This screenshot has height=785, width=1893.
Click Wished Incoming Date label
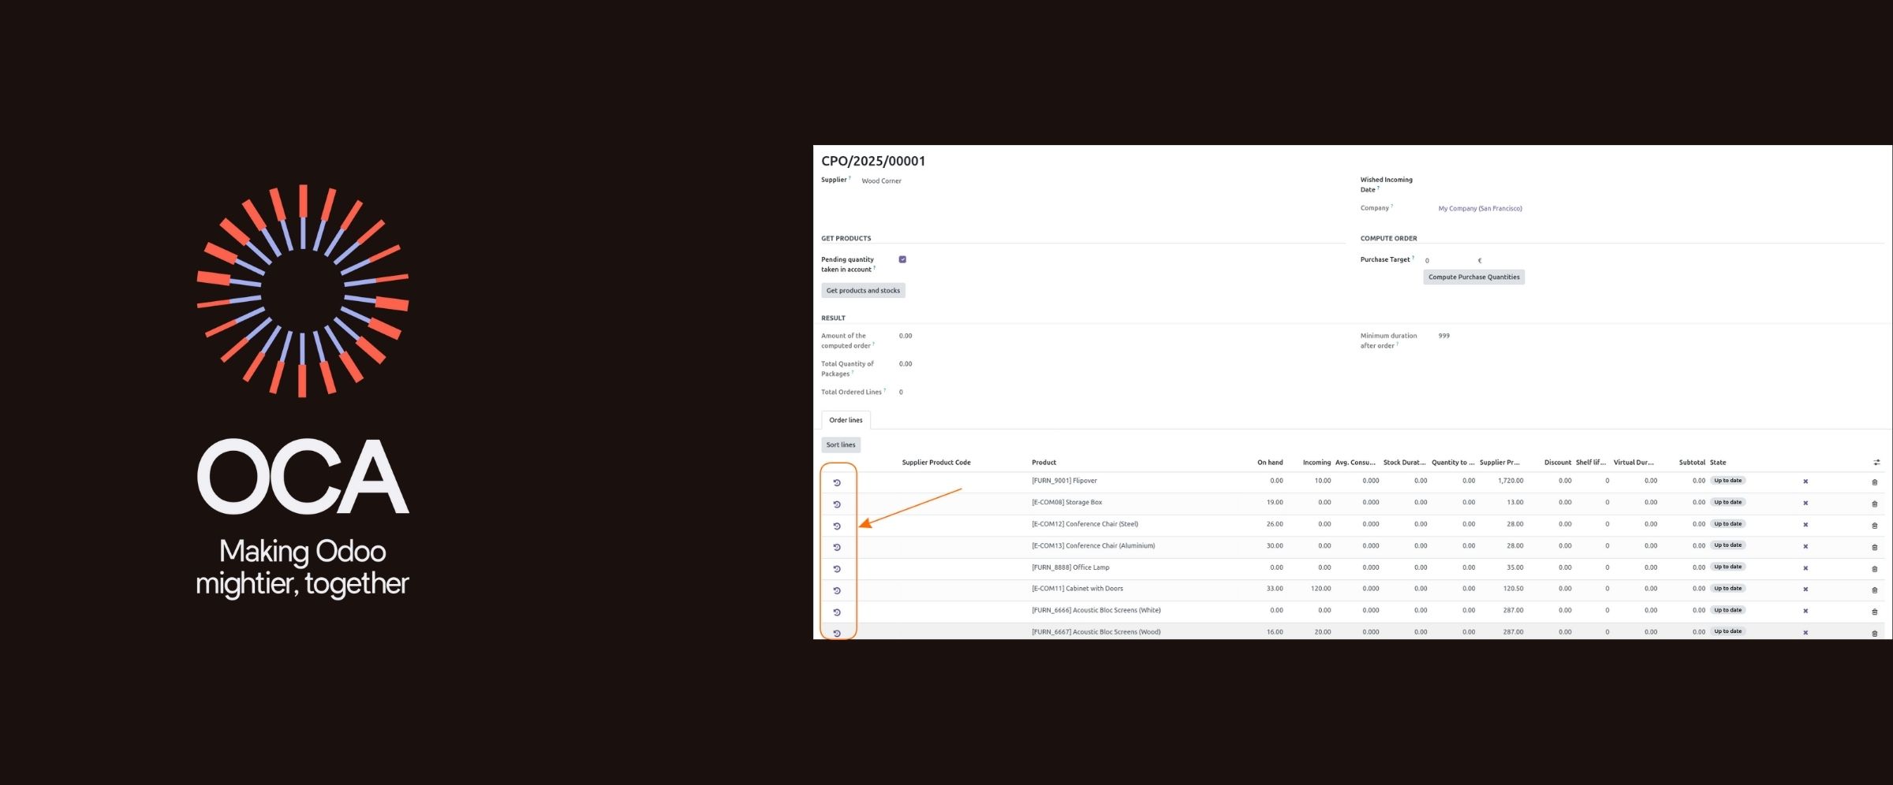coord(1386,184)
